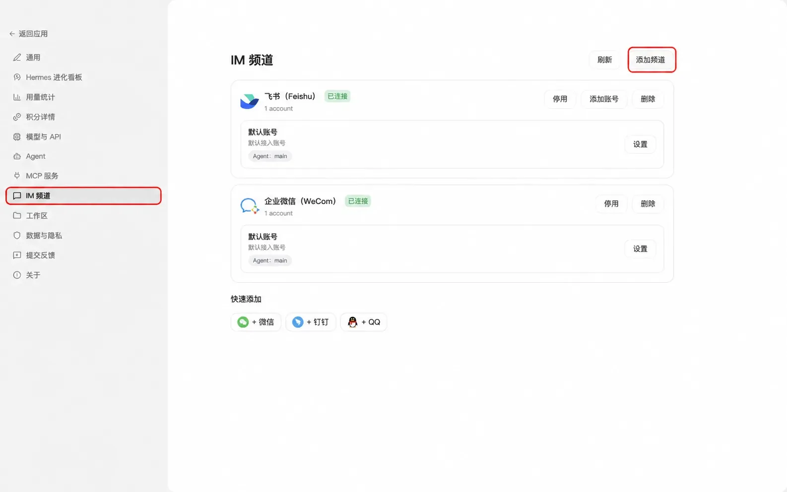Click the WeCom chat bubble logo
The height and width of the screenshot is (492, 787).
click(x=249, y=206)
